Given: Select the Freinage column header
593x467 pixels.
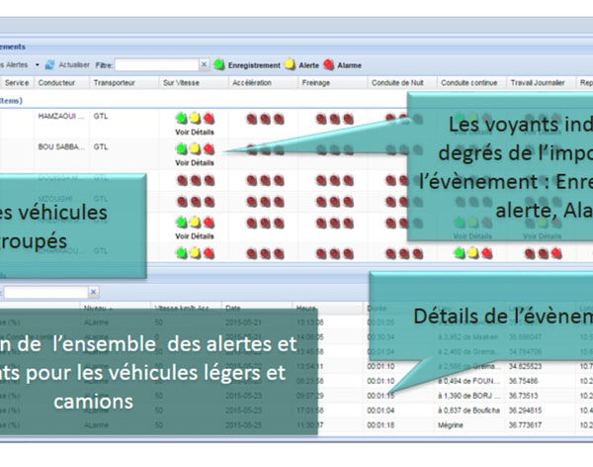Looking at the screenshot, I should click(x=316, y=83).
